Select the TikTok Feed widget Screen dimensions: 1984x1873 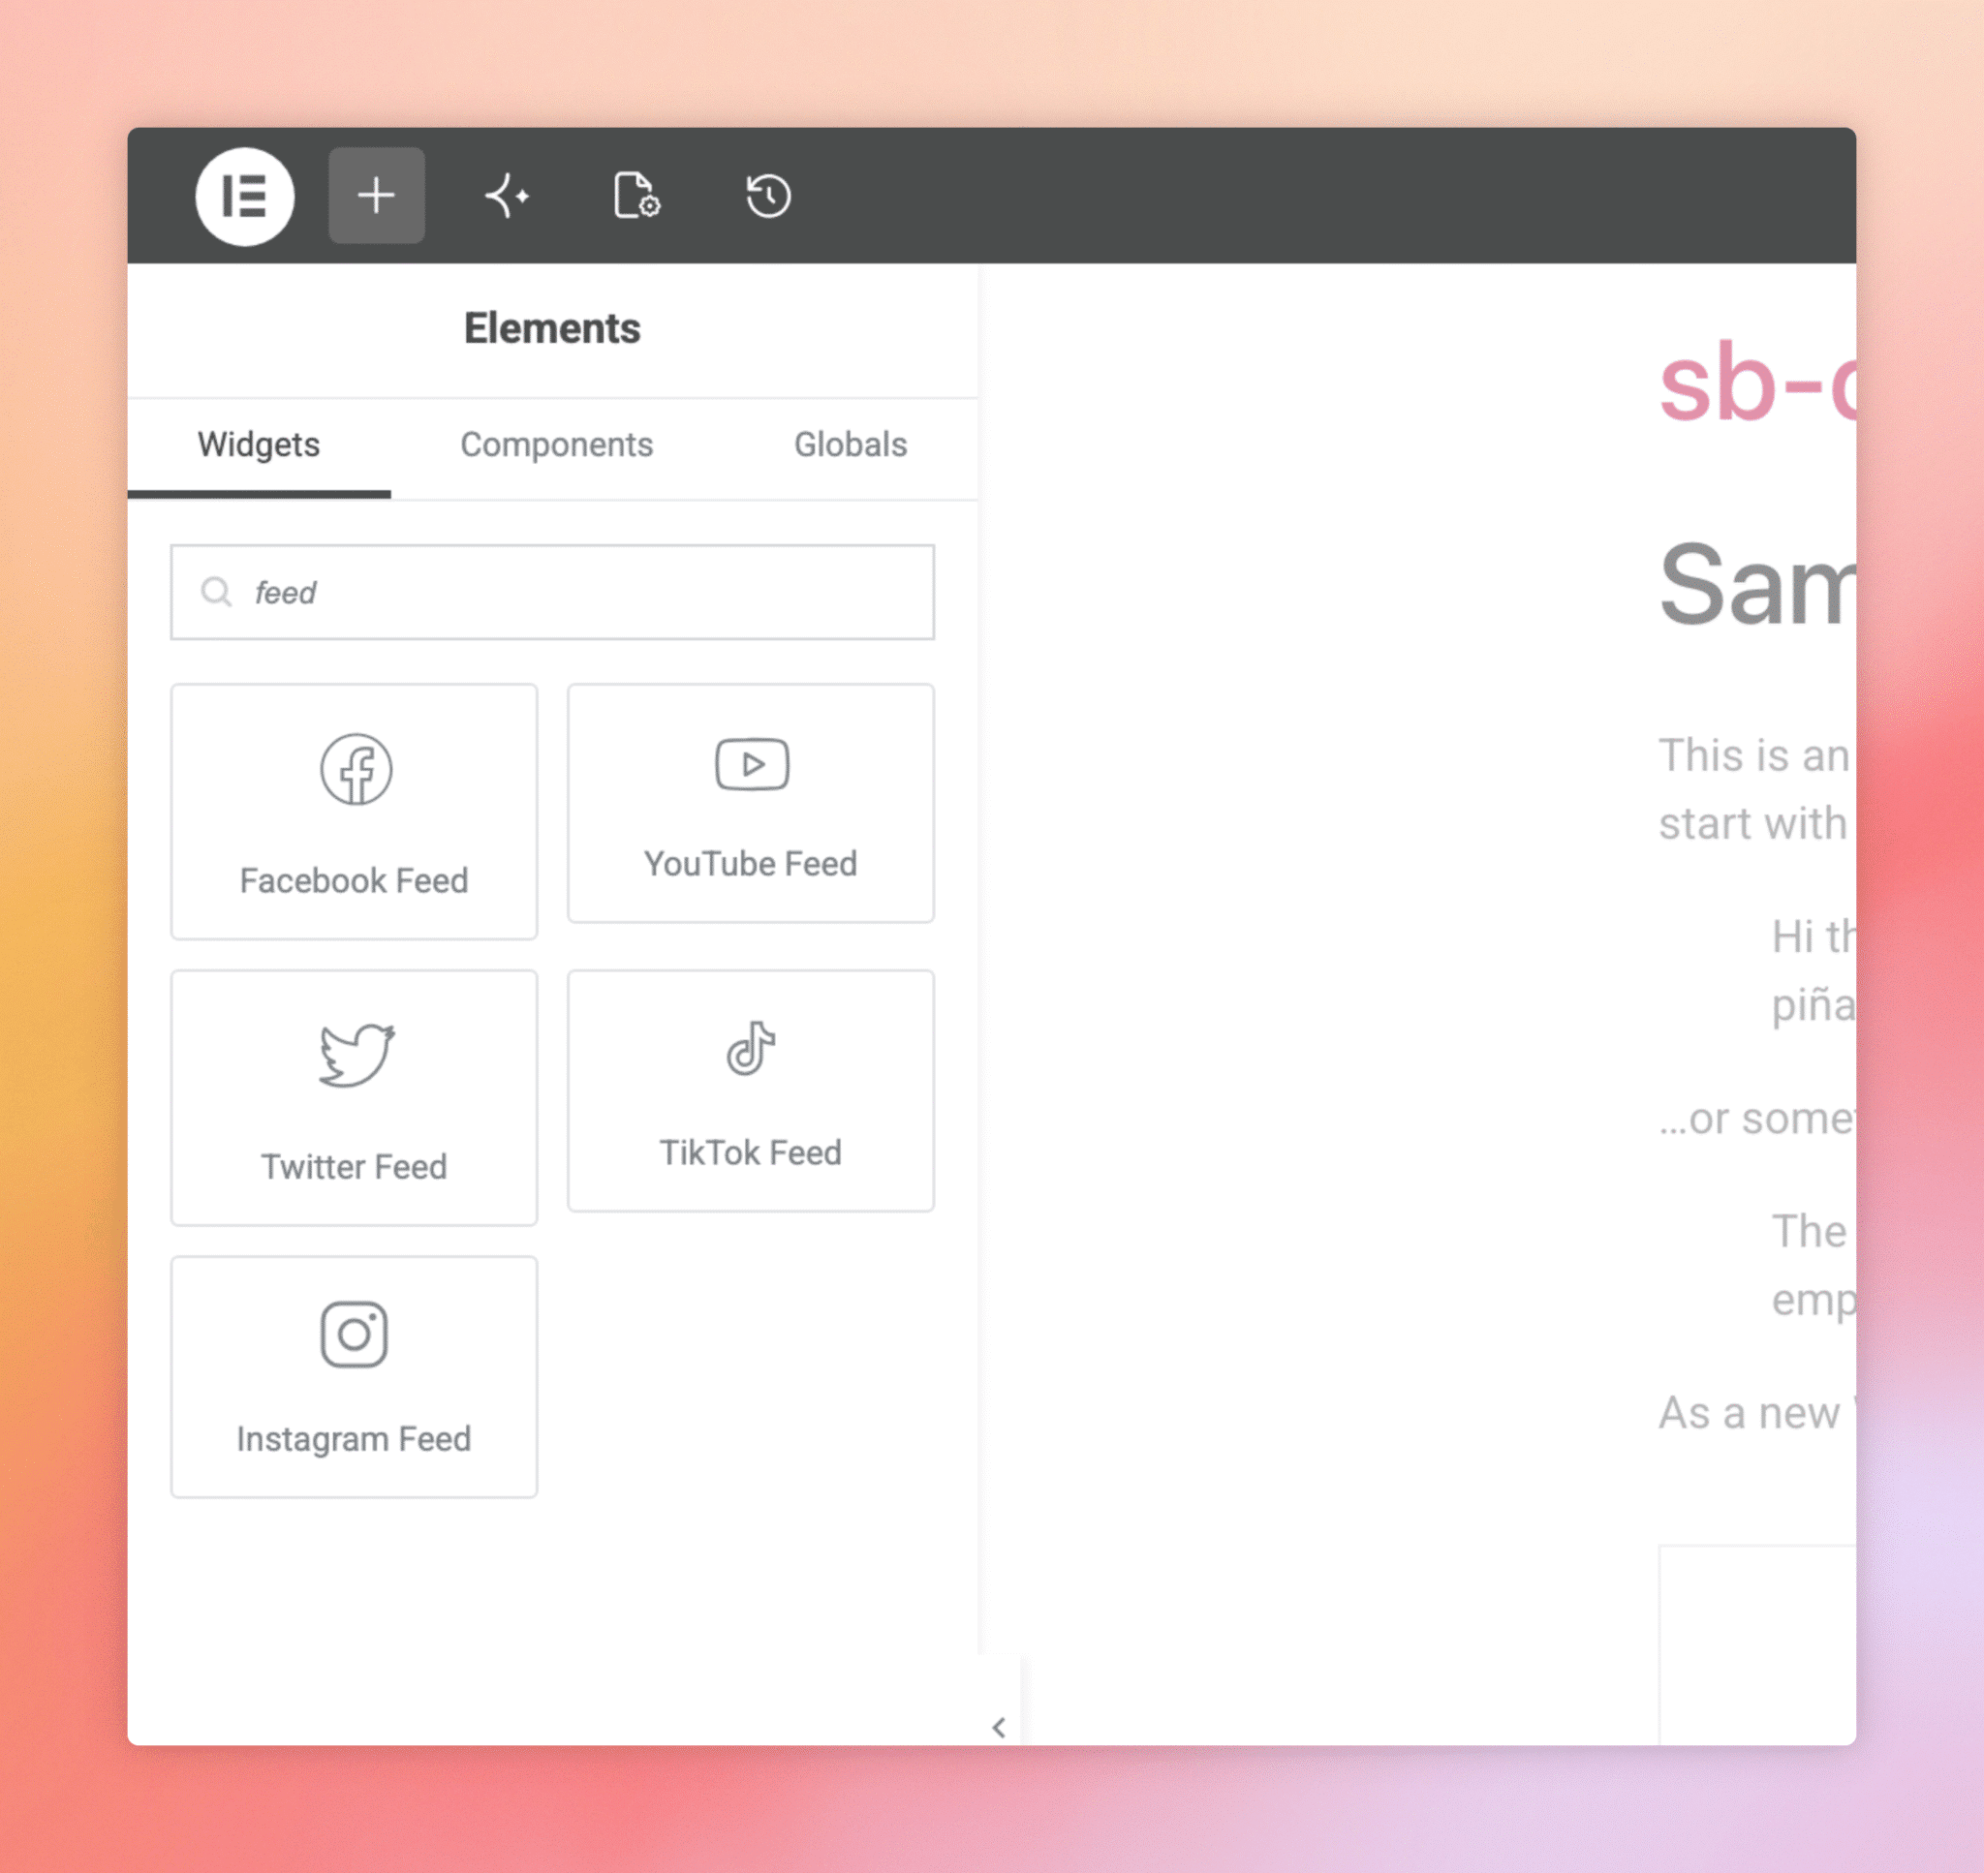(751, 1091)
